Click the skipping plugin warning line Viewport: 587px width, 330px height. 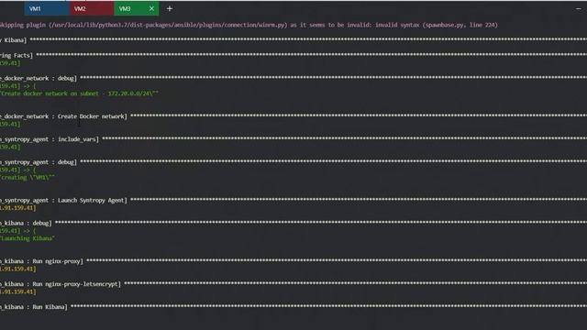pos(249,25)
